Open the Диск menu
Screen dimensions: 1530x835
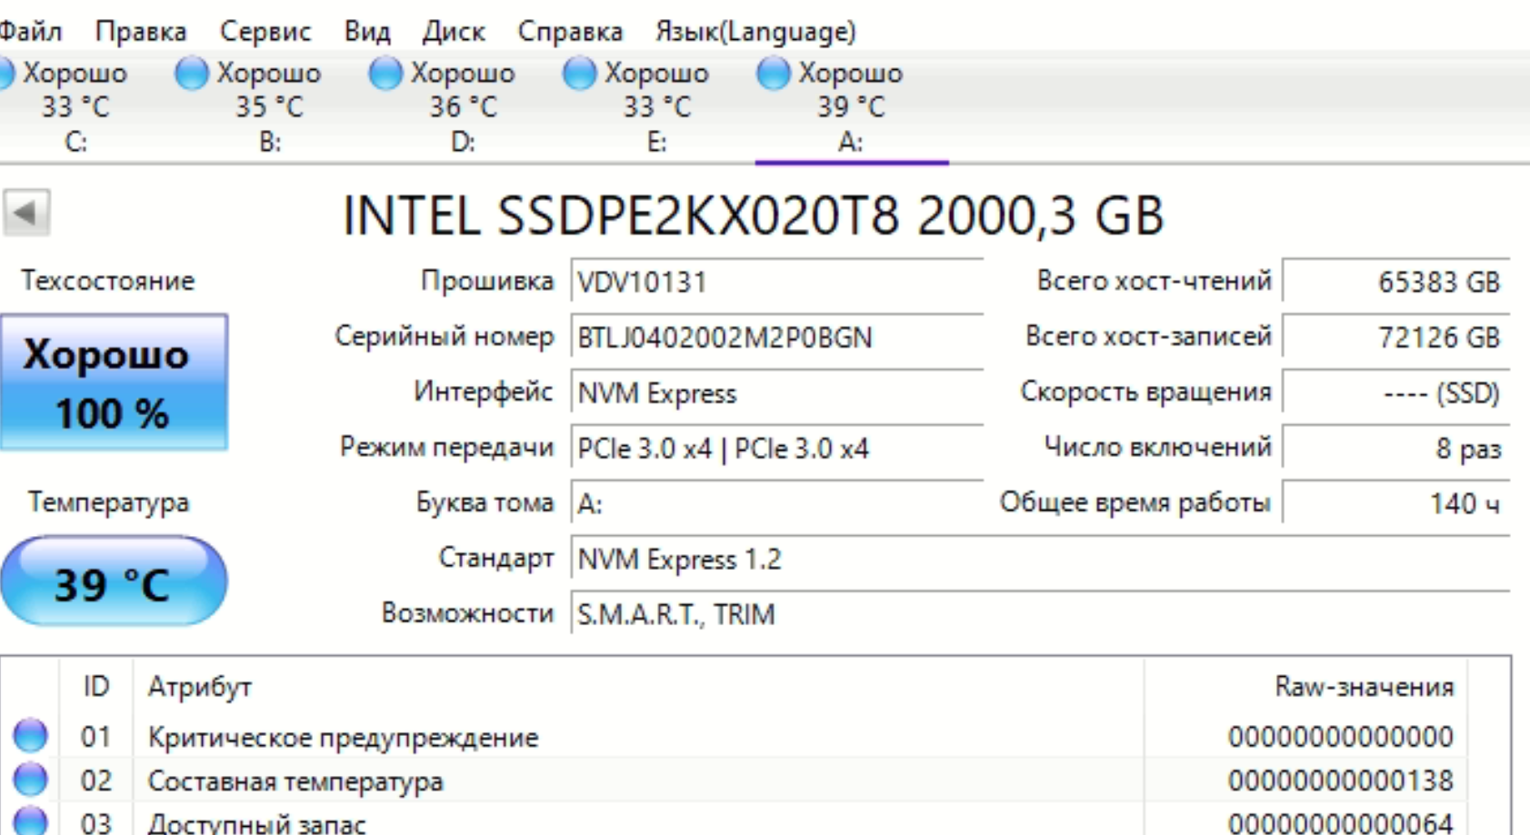453,32
